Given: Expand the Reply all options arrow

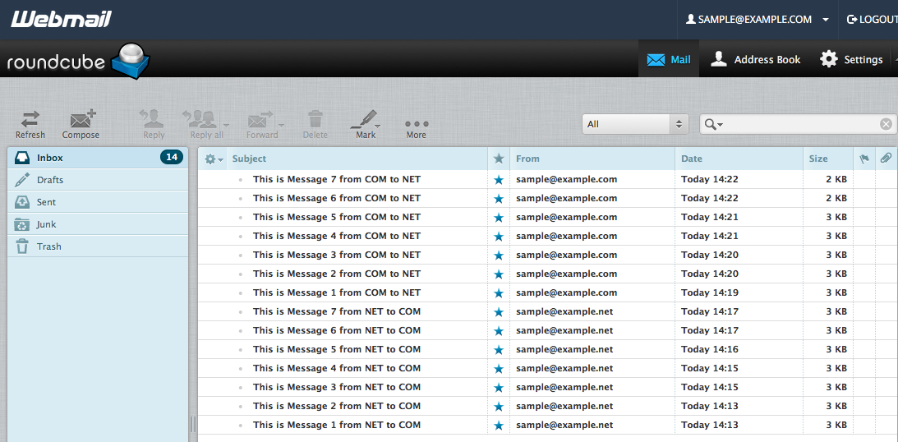Looking at the screenshot, I should click(x=226, y=125).
